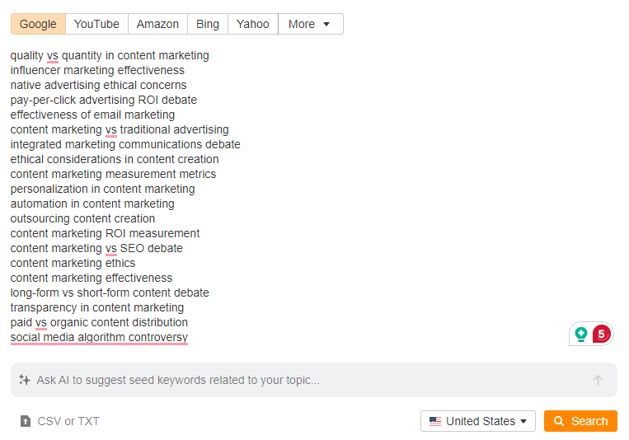Click the red badge showing 5

click(x=601, y=335)
